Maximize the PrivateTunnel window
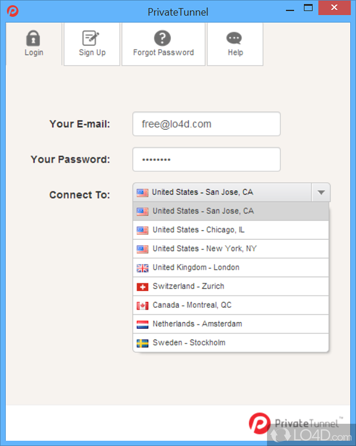356x446 pixels. (x=308, y=8)
